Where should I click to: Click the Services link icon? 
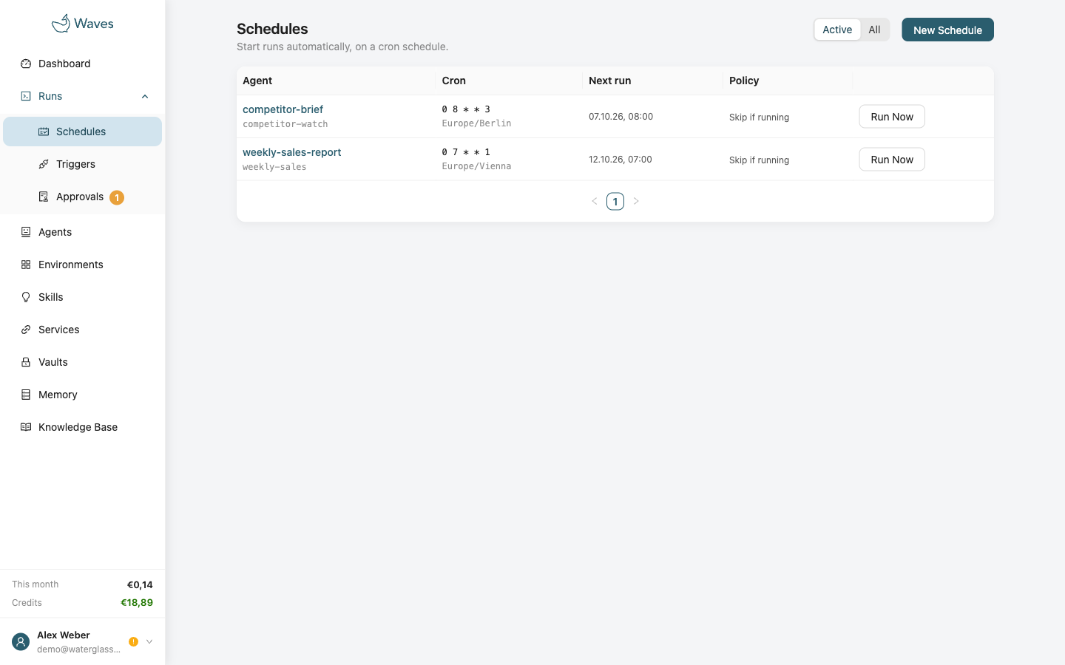pos(26,330)
